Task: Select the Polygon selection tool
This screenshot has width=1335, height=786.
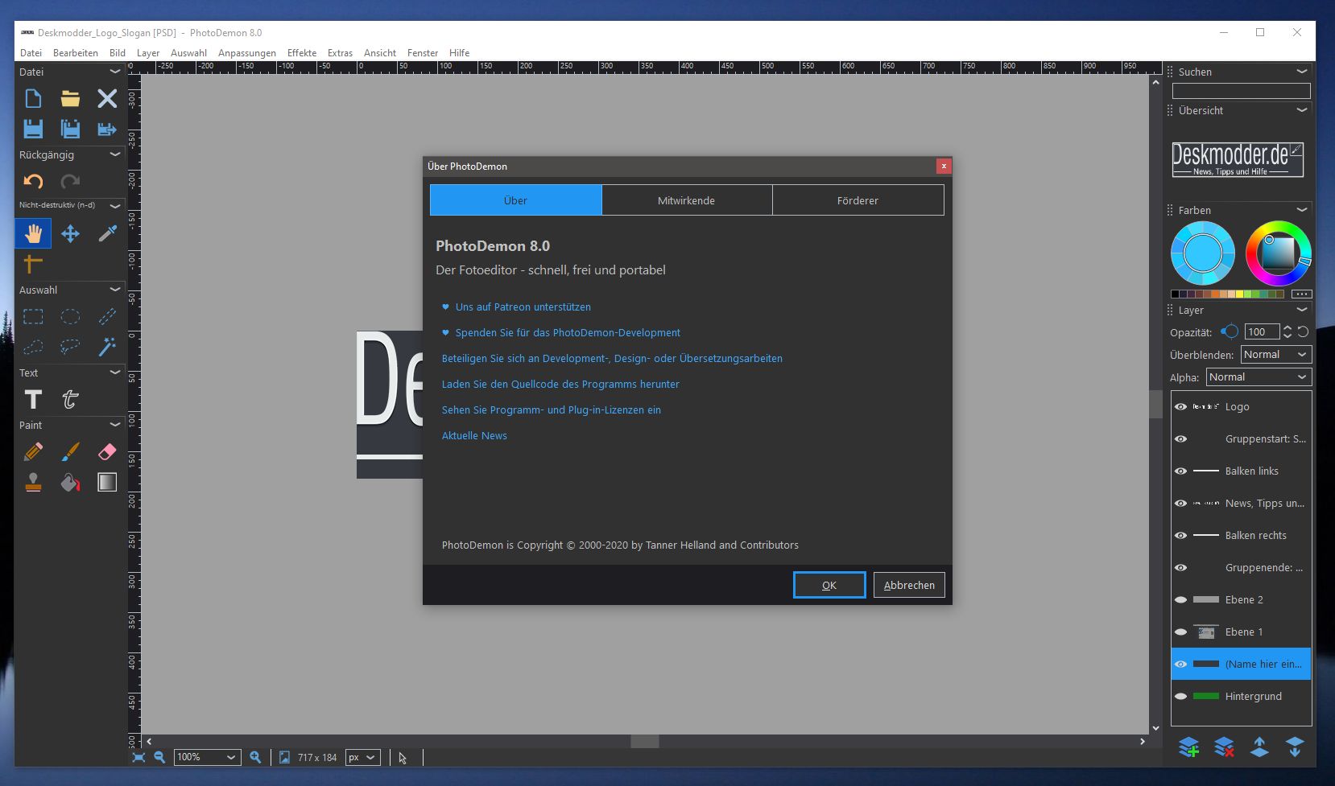Action: click(x=33, y=347)
